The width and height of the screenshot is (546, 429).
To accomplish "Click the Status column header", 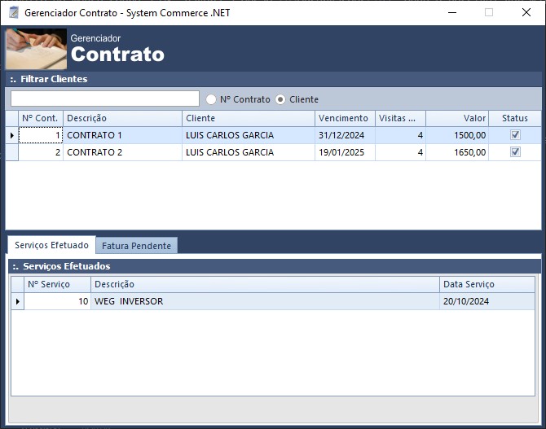I will click(515, 118).
